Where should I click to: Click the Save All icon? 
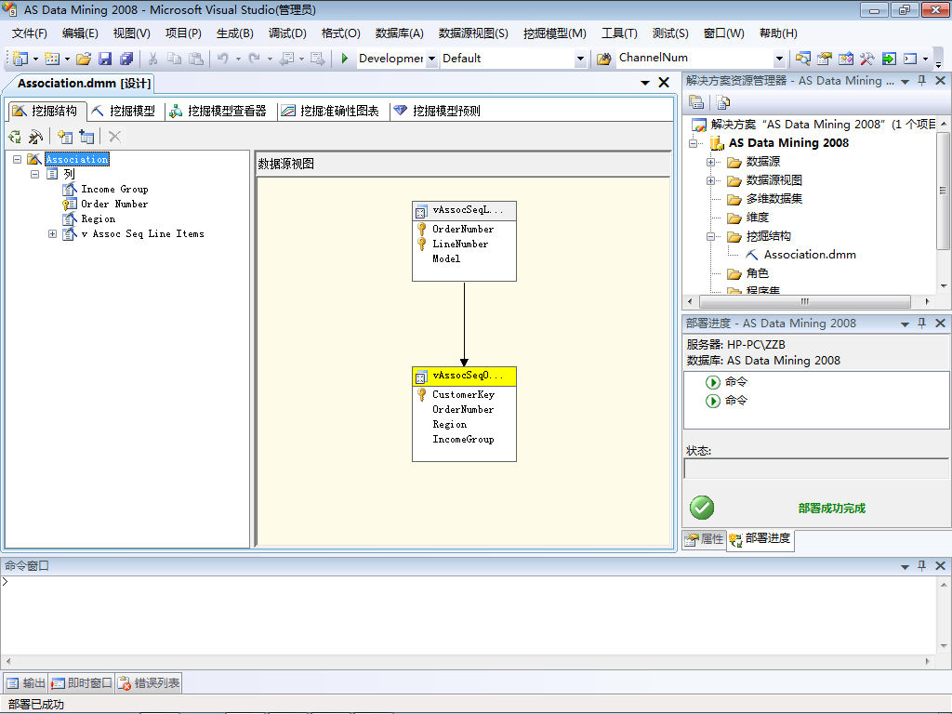(x=126, y=59)
